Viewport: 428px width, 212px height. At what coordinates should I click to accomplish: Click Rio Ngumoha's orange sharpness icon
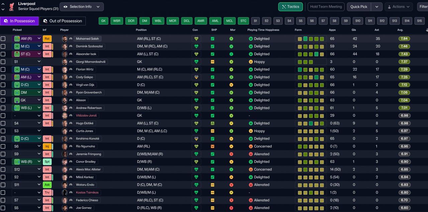212,146
